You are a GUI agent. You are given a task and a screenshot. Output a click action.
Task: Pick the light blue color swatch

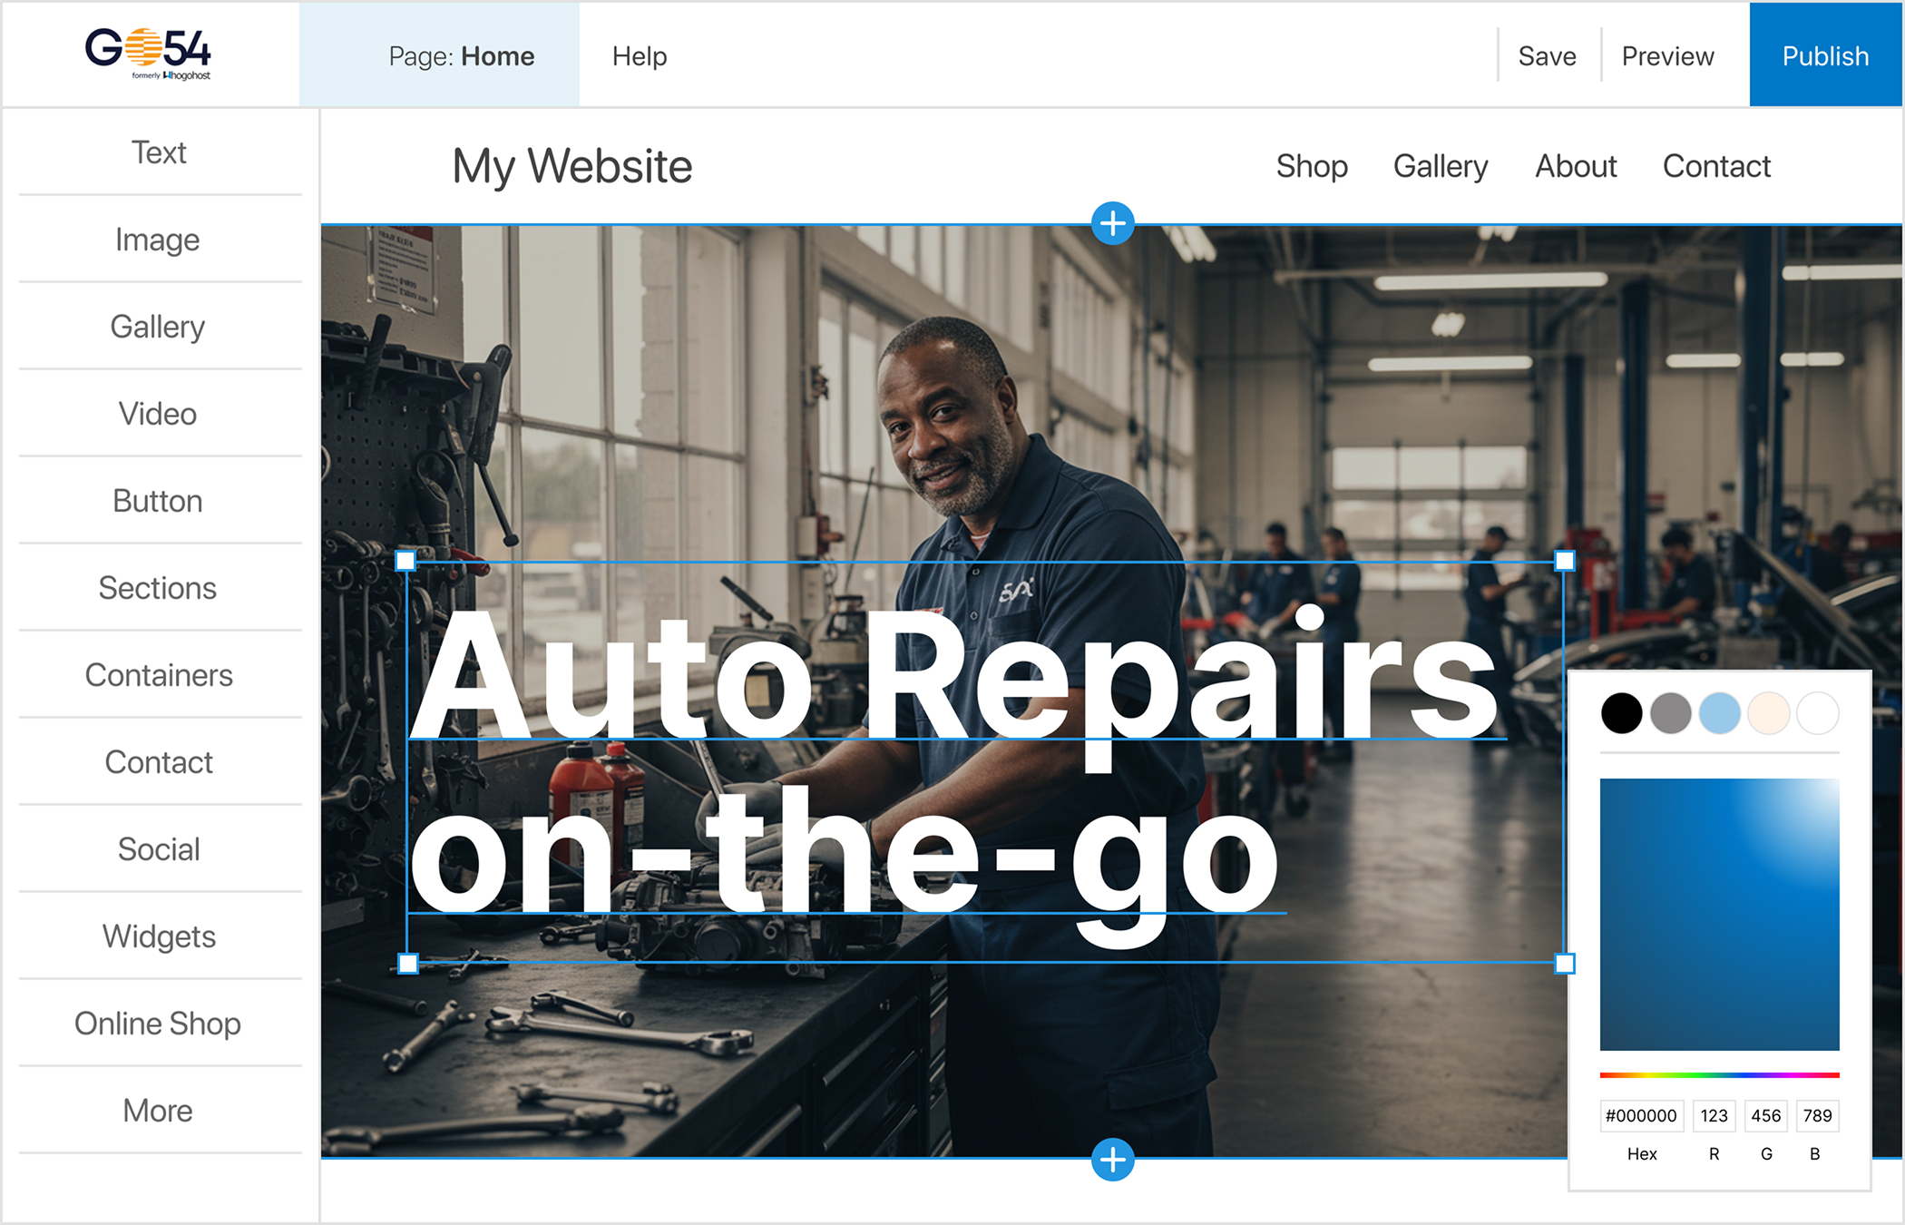pos(1719,712)
